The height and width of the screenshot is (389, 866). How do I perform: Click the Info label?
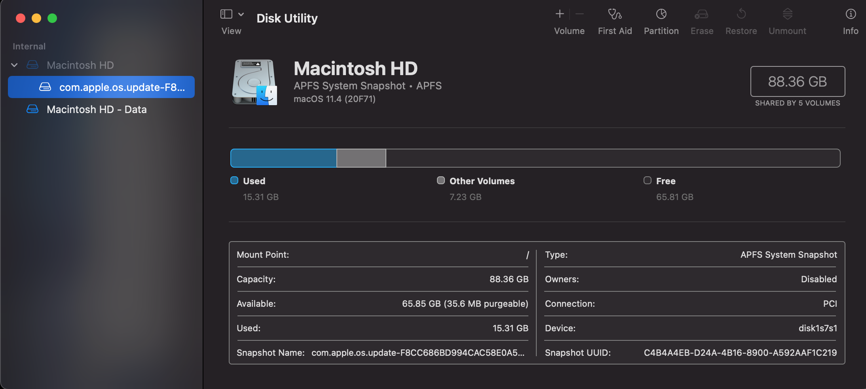click(x=851, y=31)
